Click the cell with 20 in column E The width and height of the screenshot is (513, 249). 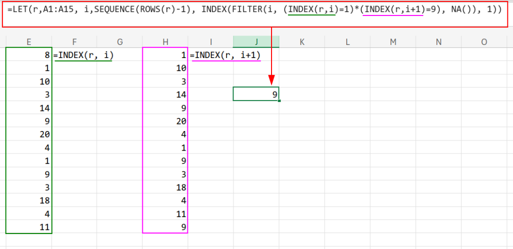pos(29,133)
